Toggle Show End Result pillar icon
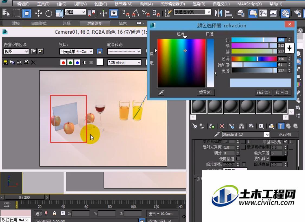This screenshot has height=222, width=305. (281, 126)
